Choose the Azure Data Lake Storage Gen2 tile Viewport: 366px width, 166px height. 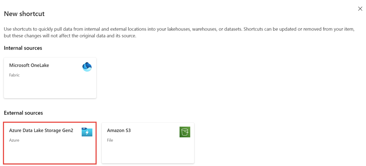point(50,143)
